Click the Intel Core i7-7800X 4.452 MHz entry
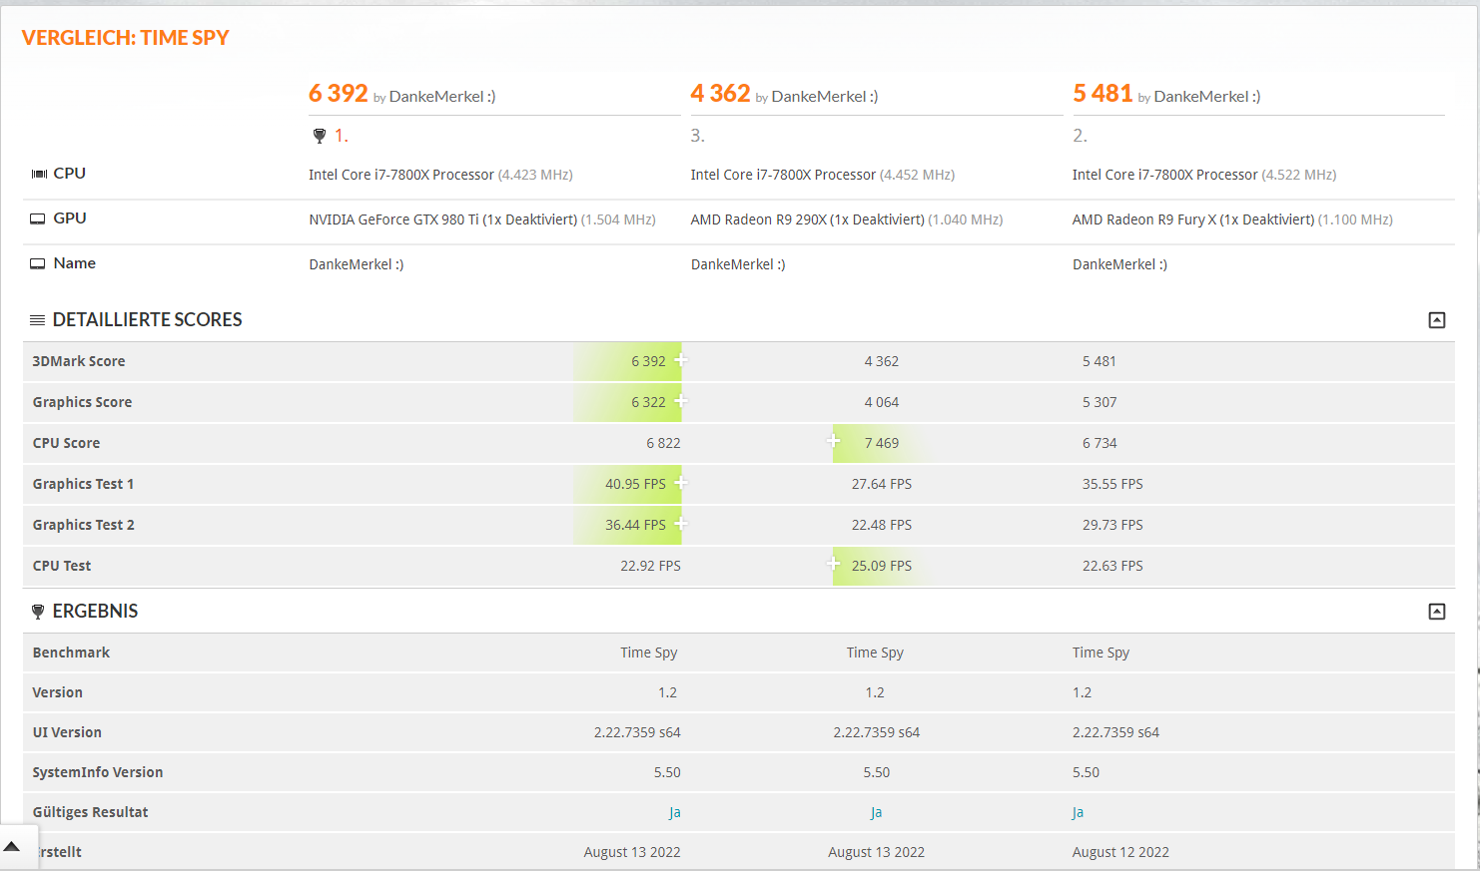 coord(823,175)
